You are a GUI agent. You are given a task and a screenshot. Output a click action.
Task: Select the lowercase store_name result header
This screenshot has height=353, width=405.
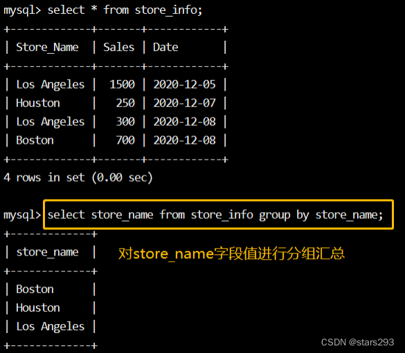pyautogui.click(x=47, y=252)
